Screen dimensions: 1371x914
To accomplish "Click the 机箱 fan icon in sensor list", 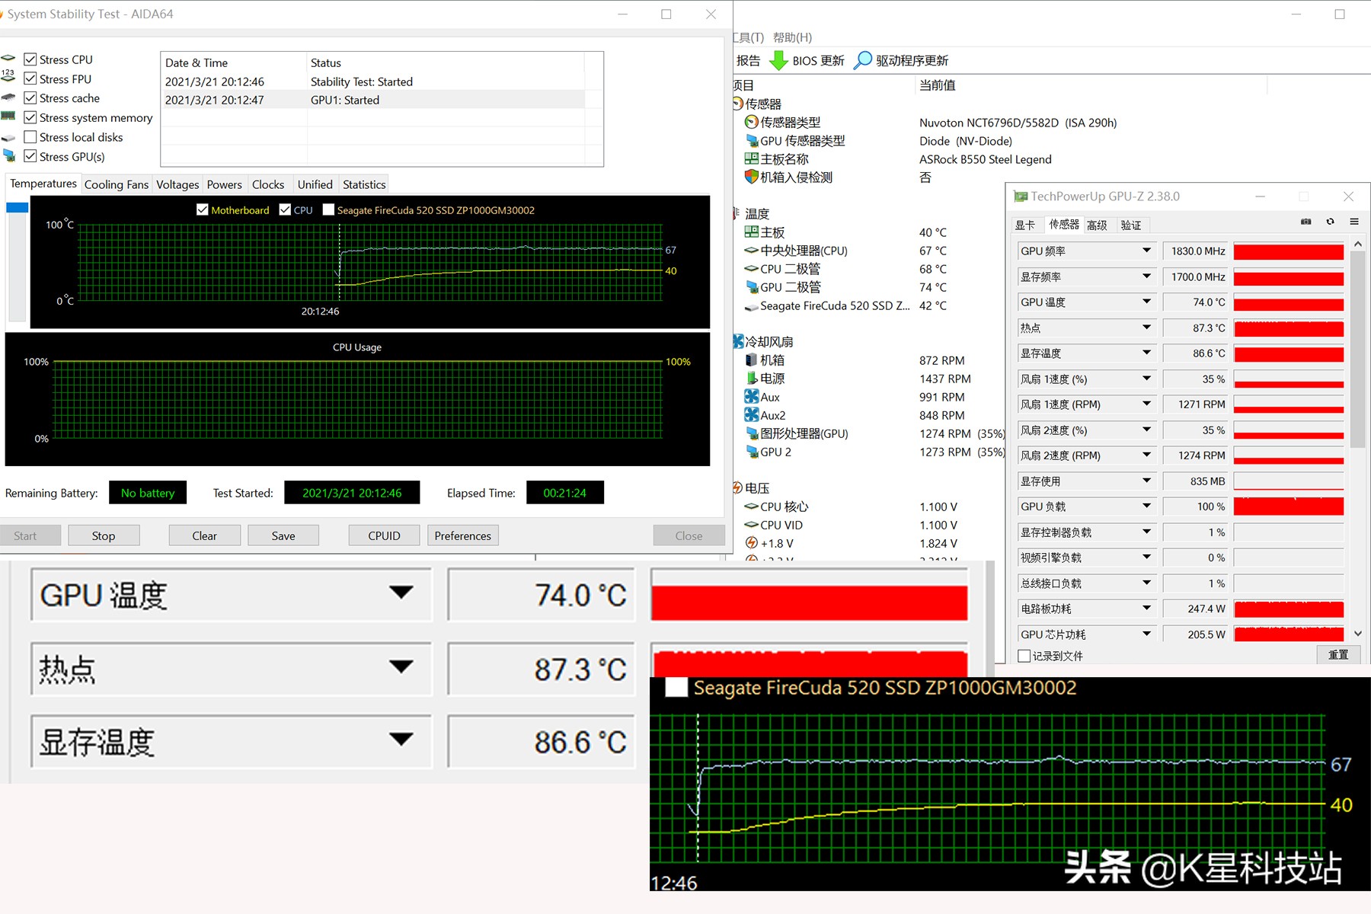I will coord(751,360).
